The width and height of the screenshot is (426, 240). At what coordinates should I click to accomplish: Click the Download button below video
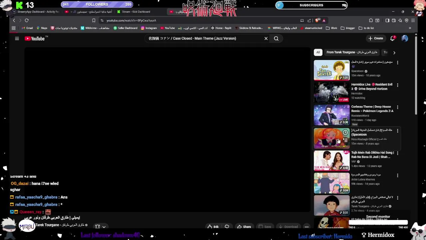[288, 227]
